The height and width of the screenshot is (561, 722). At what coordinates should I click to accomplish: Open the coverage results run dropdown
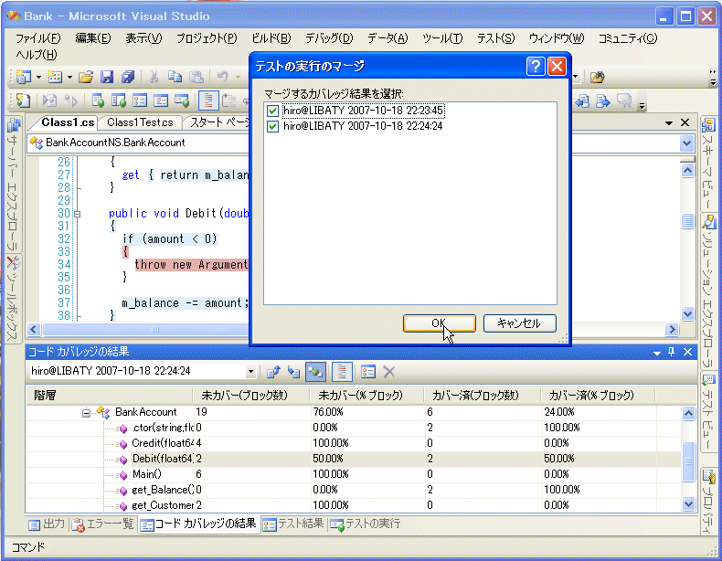[250, 371]
